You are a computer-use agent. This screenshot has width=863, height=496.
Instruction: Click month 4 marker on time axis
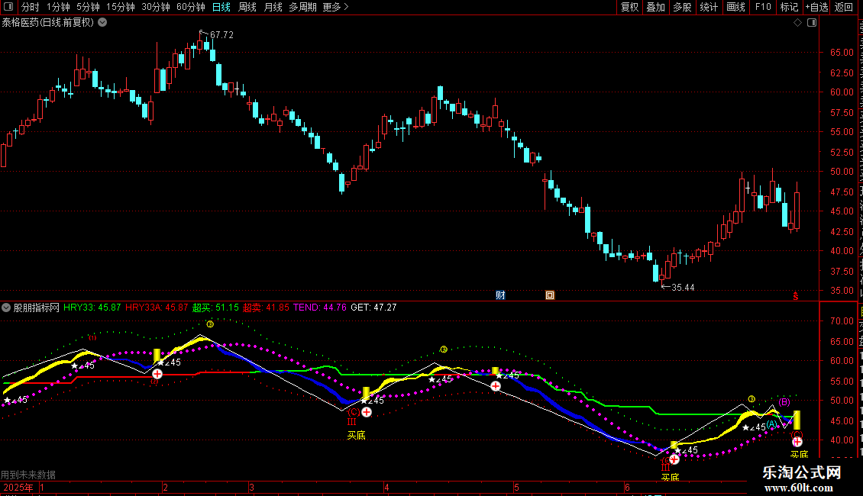(386, 487)
